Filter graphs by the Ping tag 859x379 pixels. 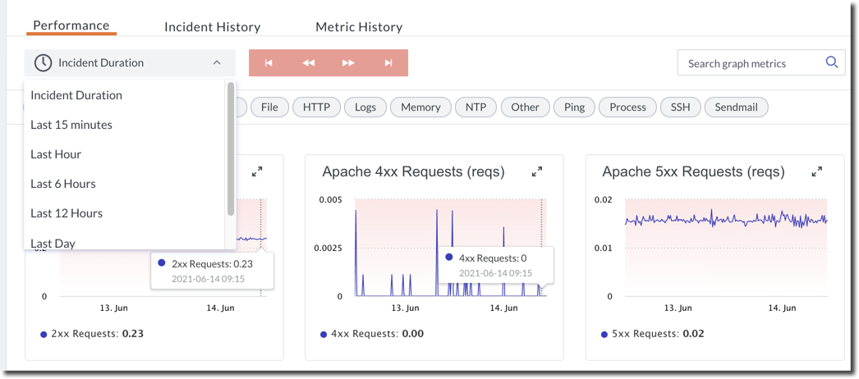[x=574, y=107]
